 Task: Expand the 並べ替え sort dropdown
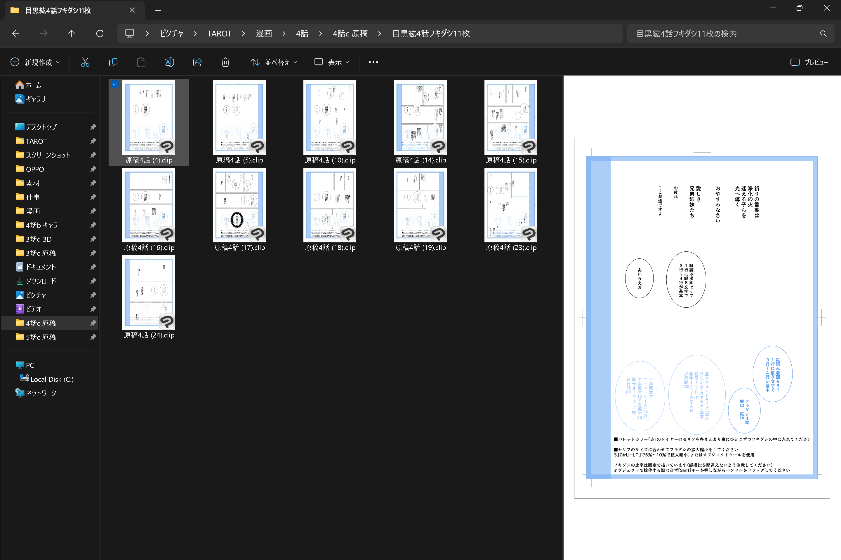[x=274, y=62]
